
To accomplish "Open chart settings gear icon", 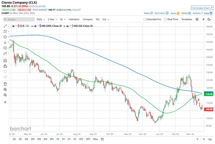I will 197,19.
